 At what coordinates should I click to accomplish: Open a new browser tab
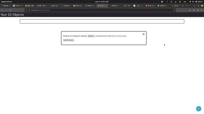183,6
